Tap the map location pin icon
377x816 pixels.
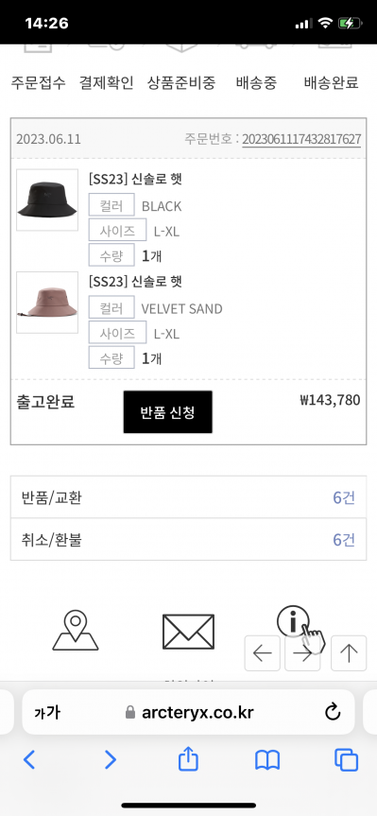(76, 631)
